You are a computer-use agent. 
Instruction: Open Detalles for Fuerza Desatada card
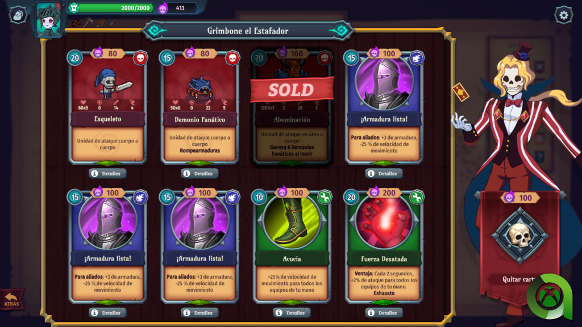coord(384,313)
